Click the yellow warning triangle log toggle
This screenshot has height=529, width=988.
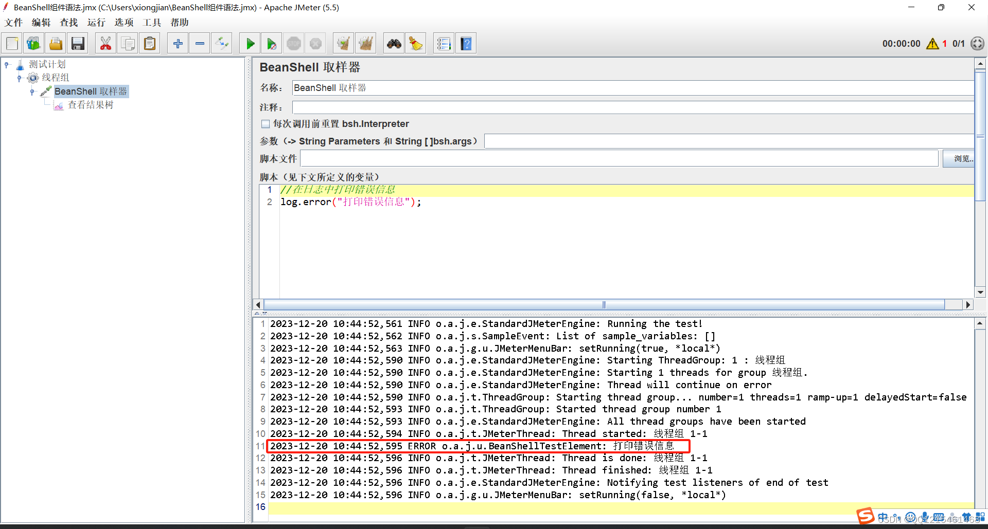[932, 44]
